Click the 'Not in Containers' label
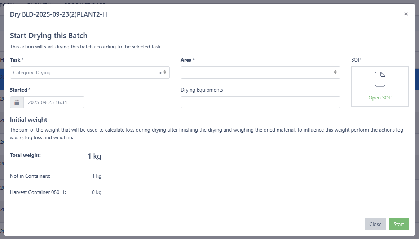 pos(30,176)
